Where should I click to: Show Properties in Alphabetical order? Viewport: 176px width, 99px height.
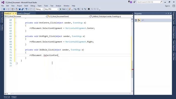(139, 20)
